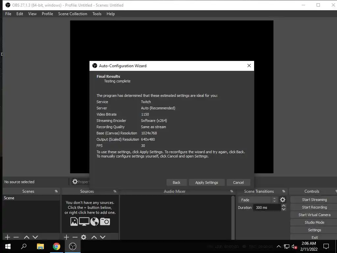Add a new source with plus icon
The width and height of the screenshot is (337, 253).
click(x=66, y=237)
